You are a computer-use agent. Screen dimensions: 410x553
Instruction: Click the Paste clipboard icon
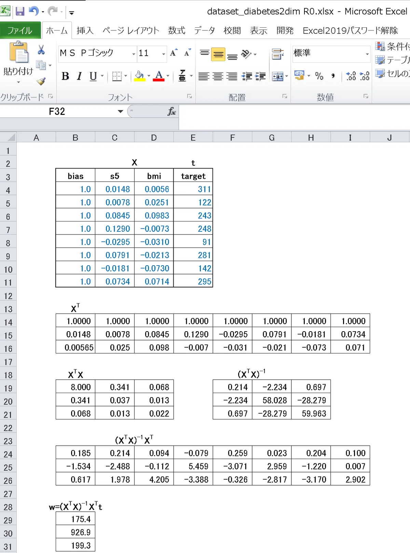coord(19,52)
